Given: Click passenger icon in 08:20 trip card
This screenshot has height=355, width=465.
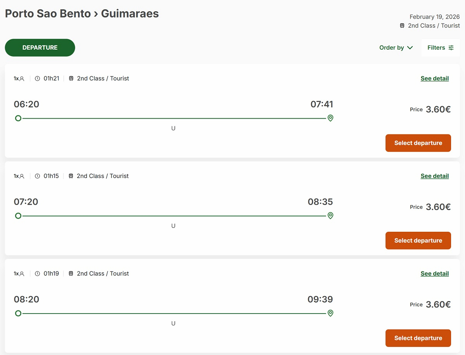Looking at the screenshot, I should (22, 274).
